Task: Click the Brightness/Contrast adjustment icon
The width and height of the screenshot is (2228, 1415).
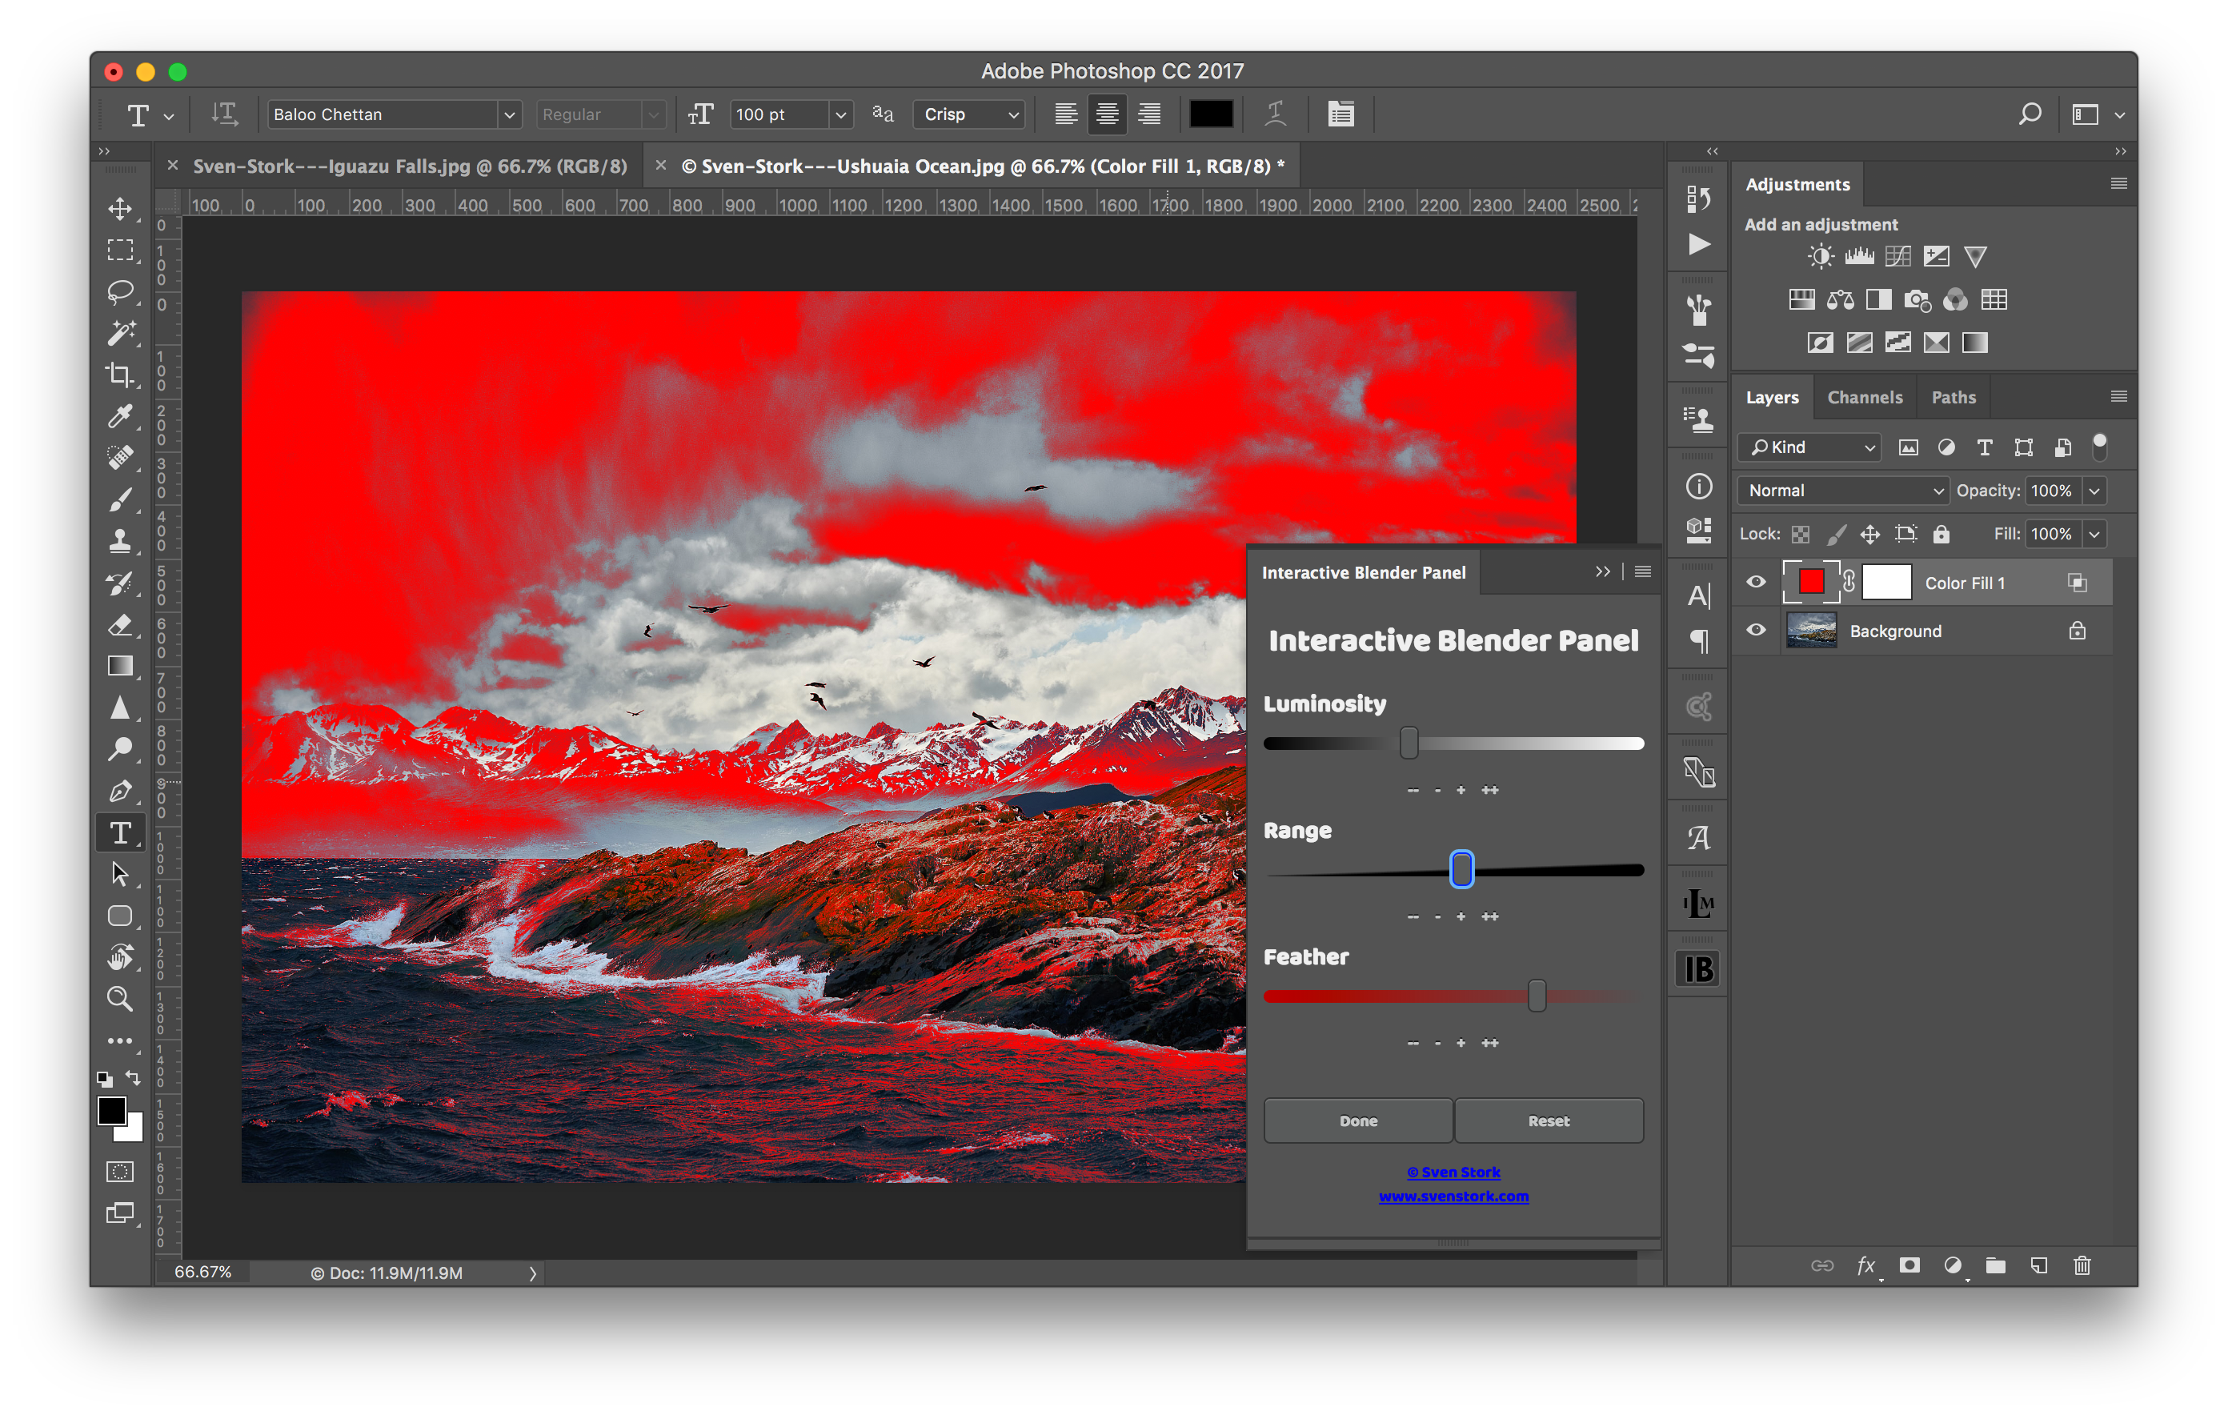Action: [x=1820, y=256]
